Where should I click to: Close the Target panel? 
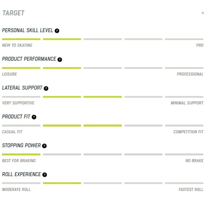pos(203,13)
